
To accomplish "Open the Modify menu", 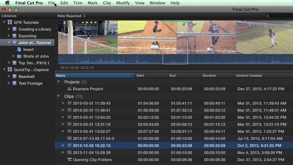I will coord(123,3).
